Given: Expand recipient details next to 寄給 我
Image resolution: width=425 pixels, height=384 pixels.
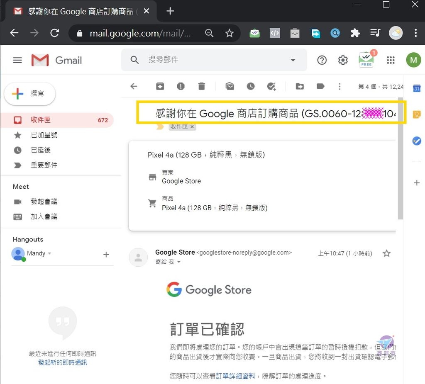Looking at the screenshot, I should click(178, 262).
